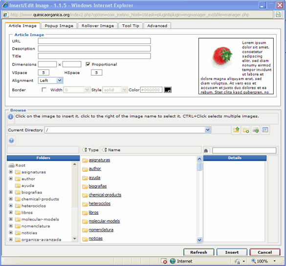
Task: Open the biografias folder link
Action: (x=98, y=186)
